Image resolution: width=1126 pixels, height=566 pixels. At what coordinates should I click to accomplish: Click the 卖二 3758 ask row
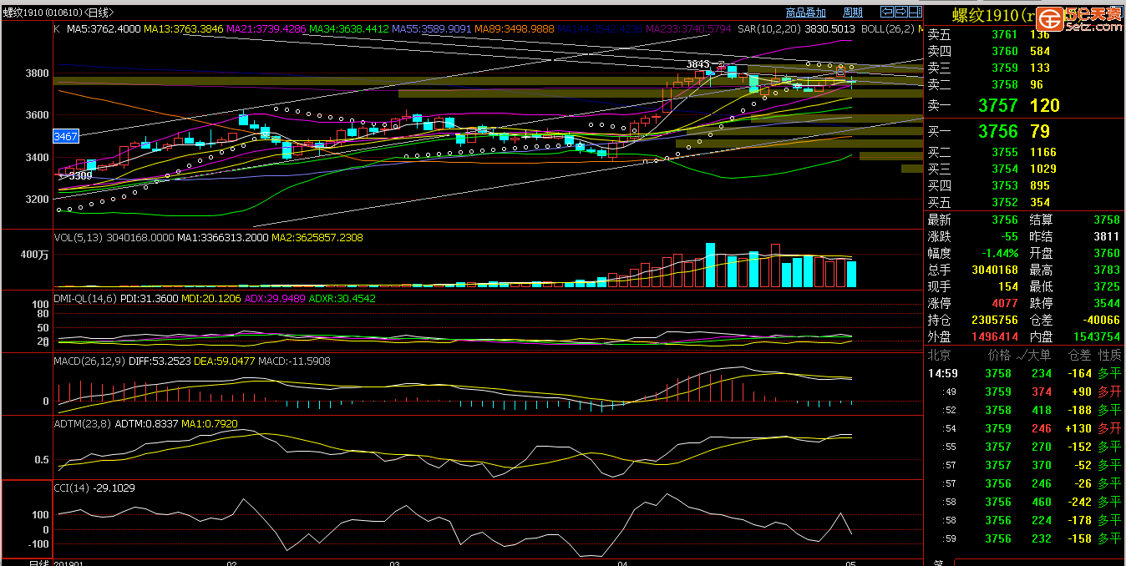click(x=1025, y=84)
